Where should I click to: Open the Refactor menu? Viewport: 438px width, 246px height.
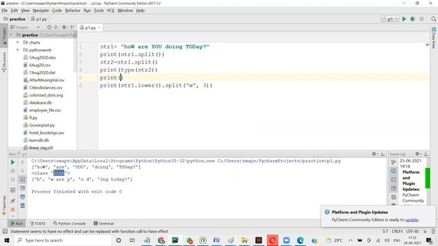[73, 10]
